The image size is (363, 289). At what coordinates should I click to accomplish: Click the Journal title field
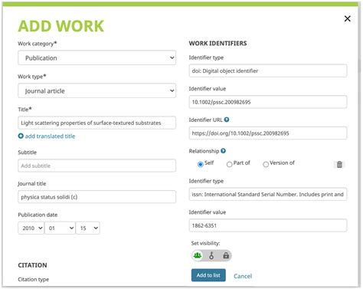(x=97, y=197)
